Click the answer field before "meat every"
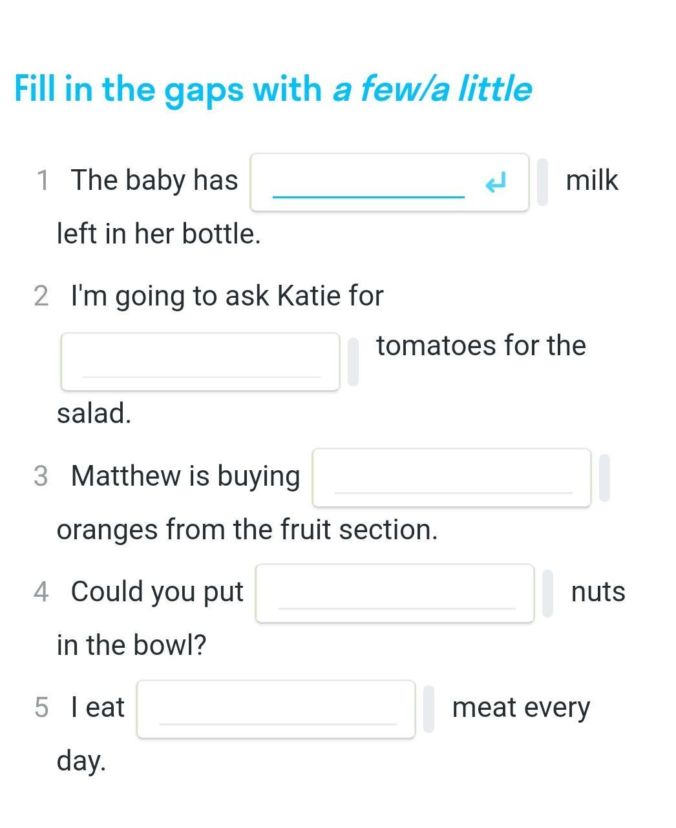 click(275, 709)
